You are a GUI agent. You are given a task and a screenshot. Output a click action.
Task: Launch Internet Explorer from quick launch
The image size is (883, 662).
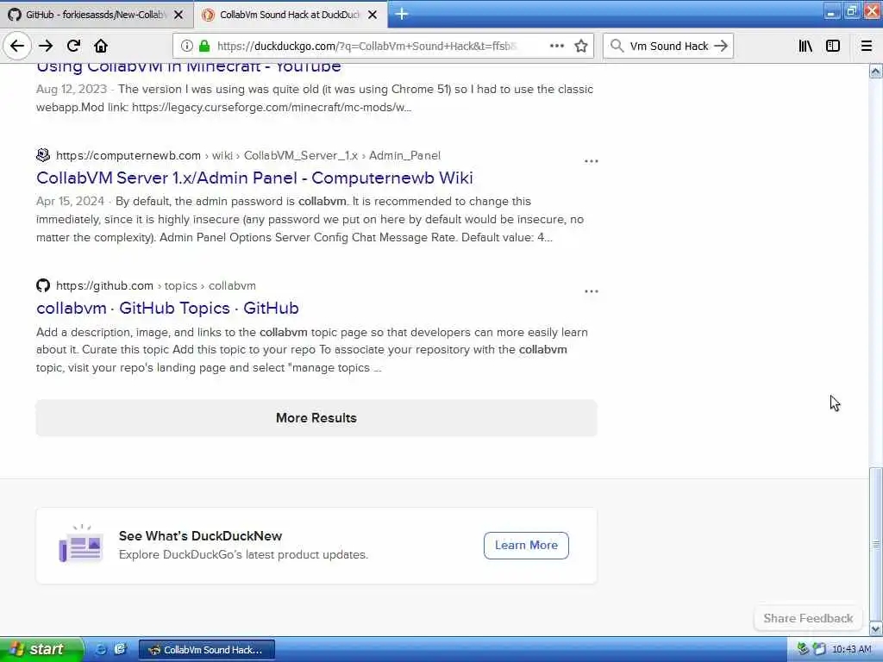coord(100,649)
